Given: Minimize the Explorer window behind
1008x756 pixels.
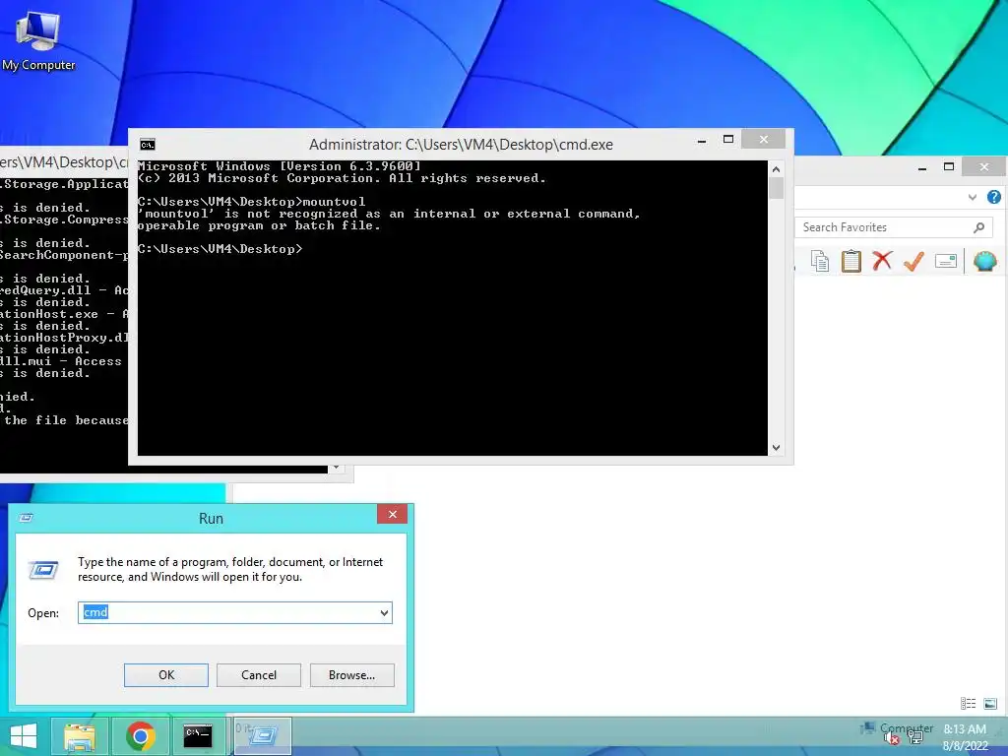Looking at the screenshot, I should (922, 167).
